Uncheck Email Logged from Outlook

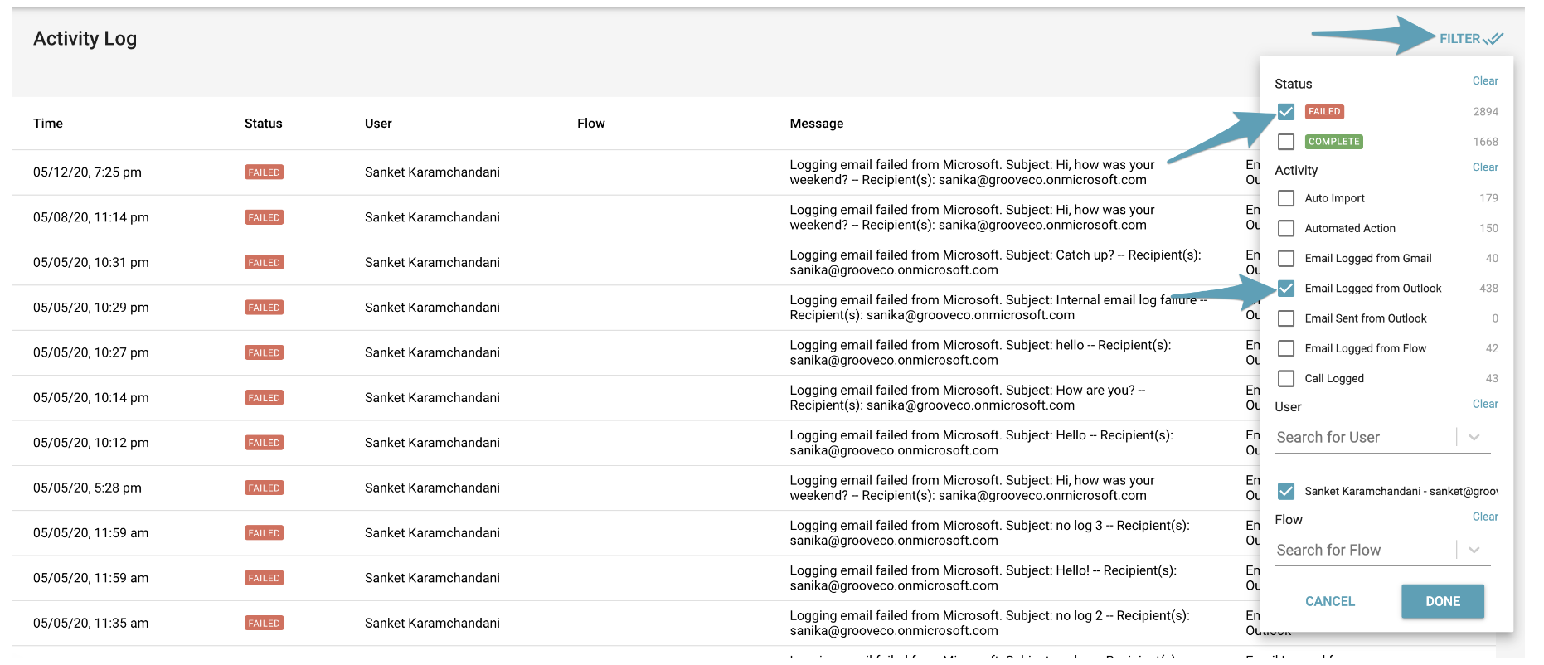[1286, 289]
